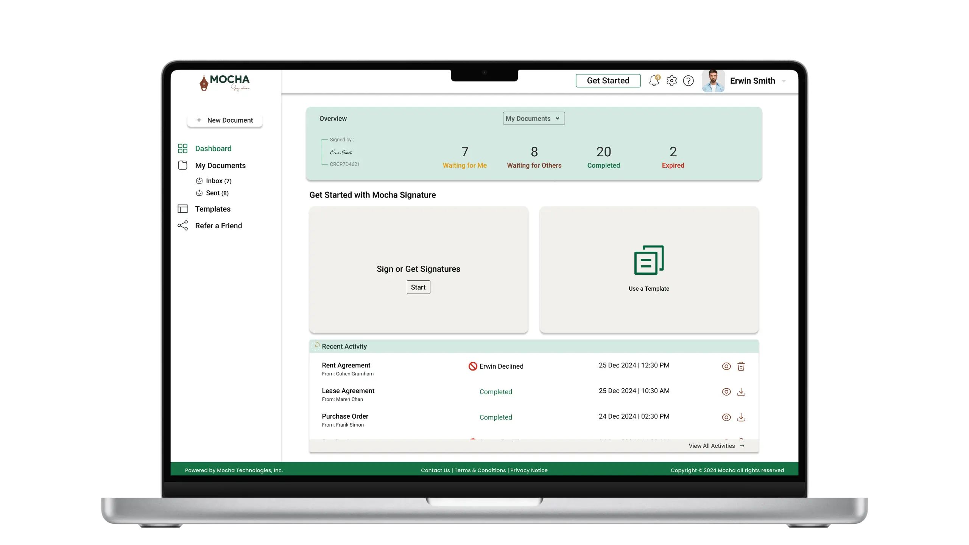Open the notifications bell icon
Image resolution: width=969 pixels, height=545 pixels.
(x=654, y=81)
